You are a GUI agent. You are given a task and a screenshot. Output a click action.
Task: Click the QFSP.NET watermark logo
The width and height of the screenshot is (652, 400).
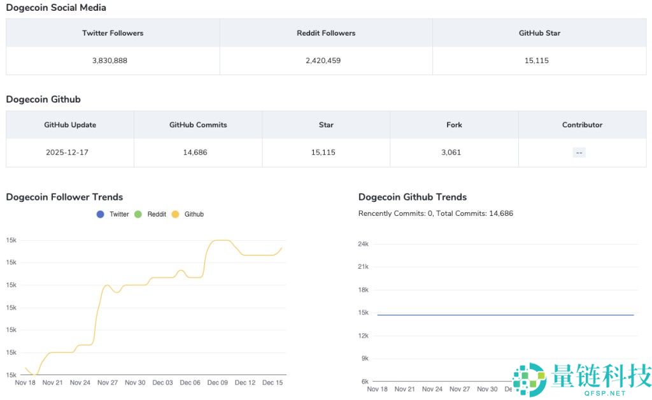pyautogui.click(x=582, y=380)
